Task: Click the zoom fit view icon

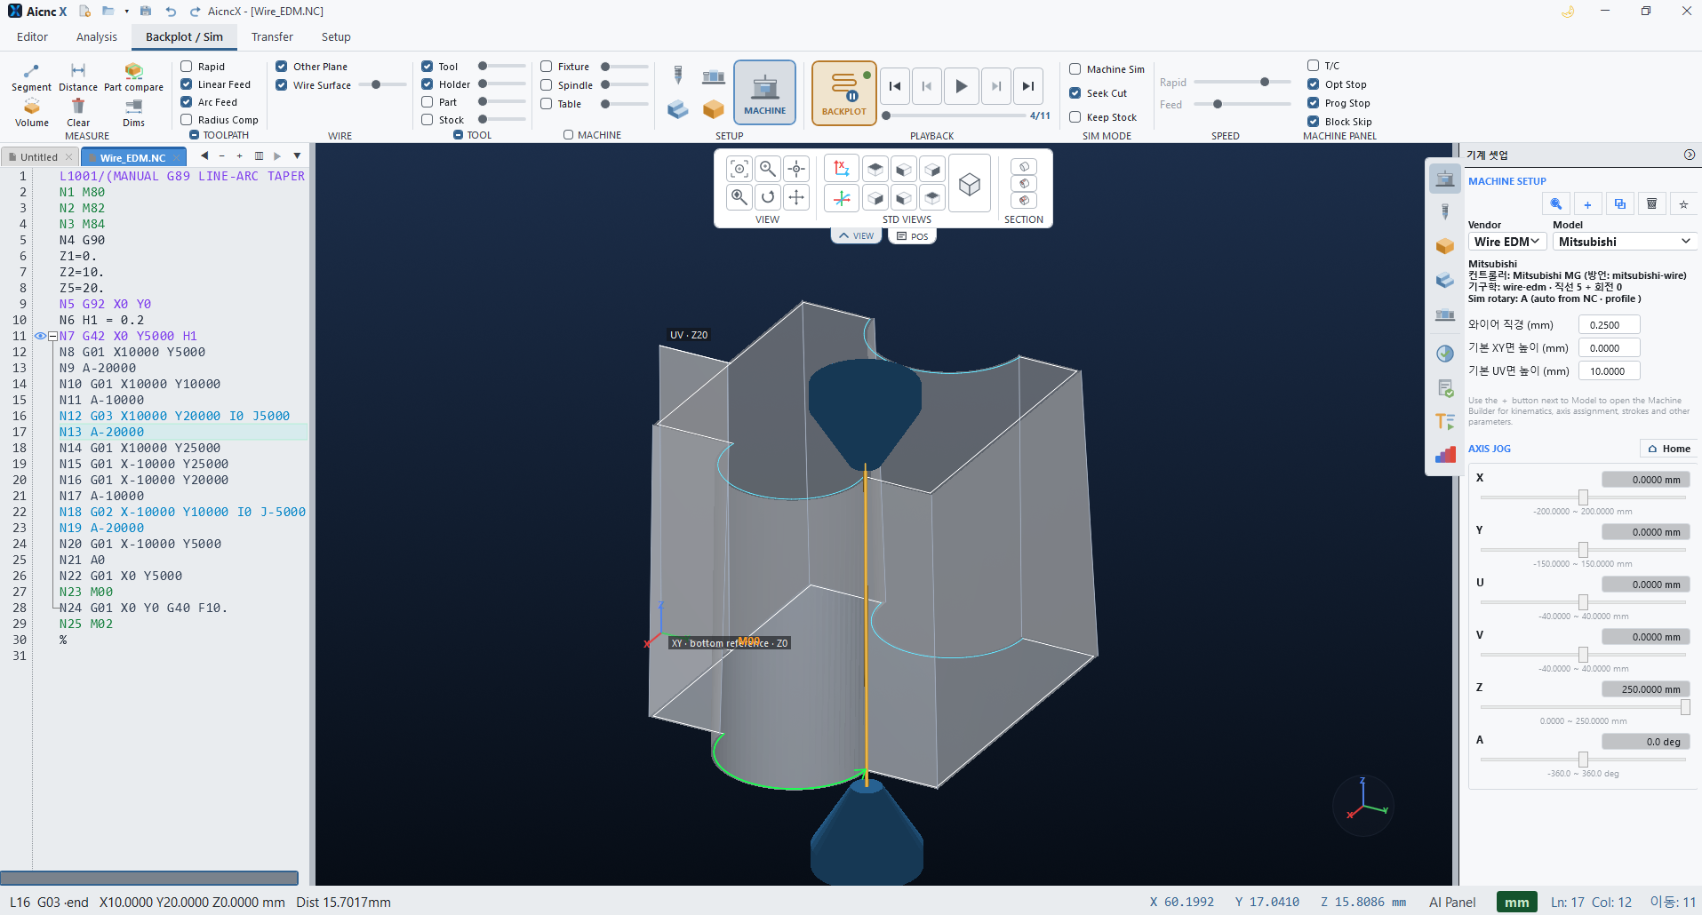Action: point(739,169)
